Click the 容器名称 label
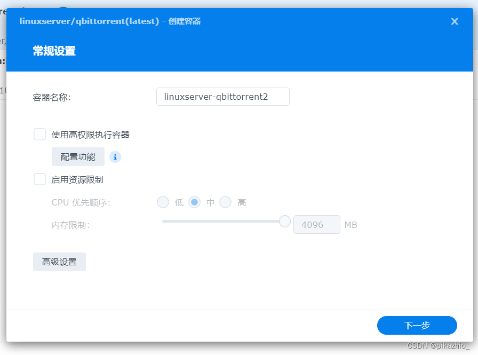This screenshot has width=478, height=355. tap(52, 98)
